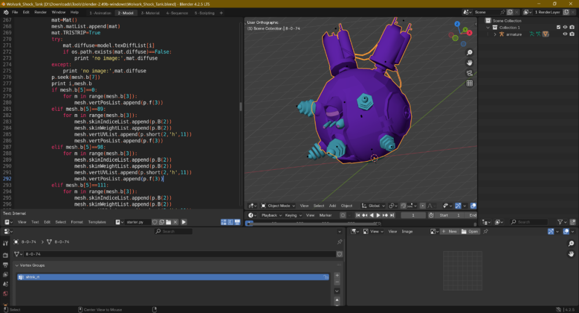Hide armature with the eye icon
Viewport: 579px width, 313px height.
565,34
